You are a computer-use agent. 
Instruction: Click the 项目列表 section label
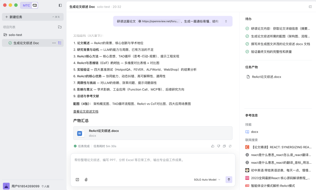[9, 27]
